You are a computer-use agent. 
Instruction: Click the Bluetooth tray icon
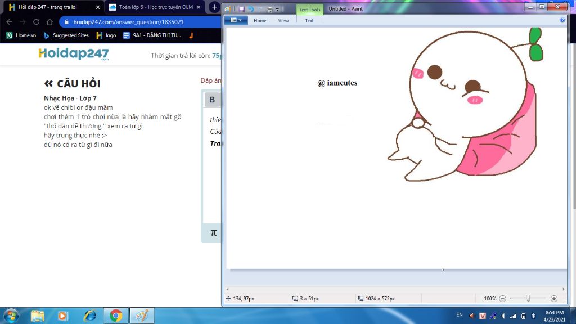tap(534, 316)
